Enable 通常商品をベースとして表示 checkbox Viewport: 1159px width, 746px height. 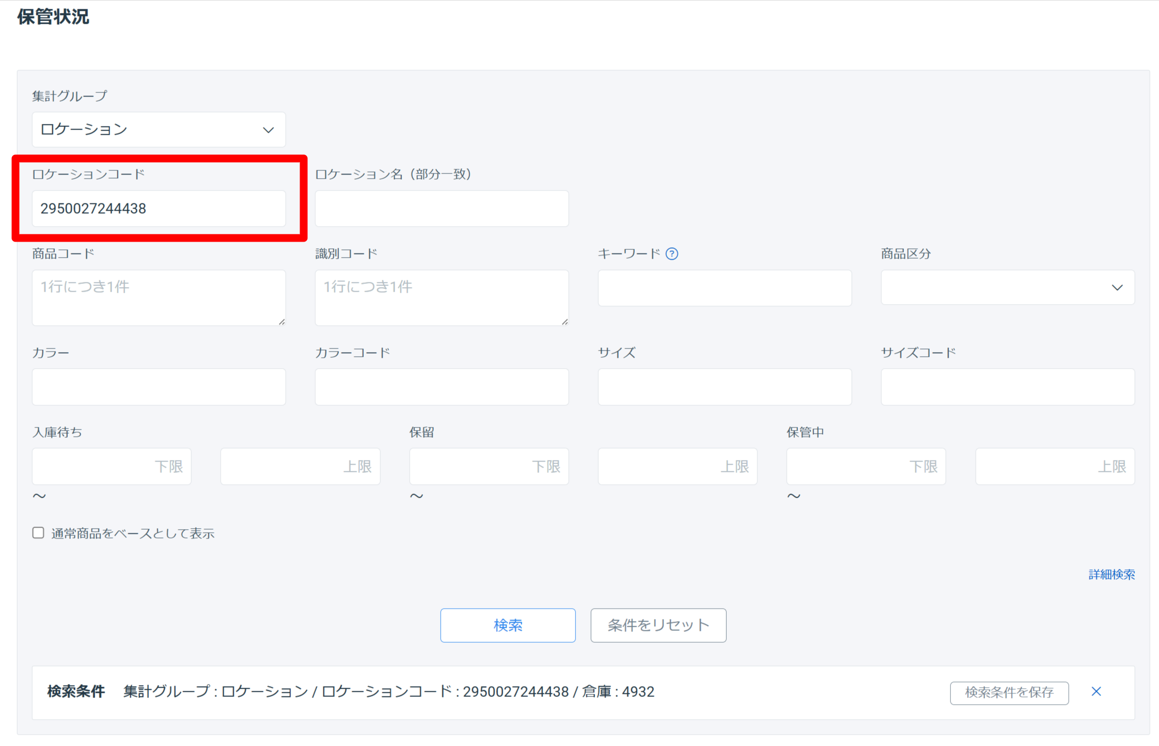pyautogui.click(x=38, y=533)
